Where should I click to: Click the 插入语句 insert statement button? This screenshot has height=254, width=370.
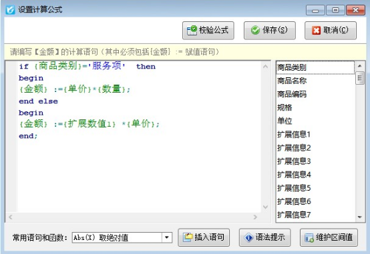click(x=204, y=237)
